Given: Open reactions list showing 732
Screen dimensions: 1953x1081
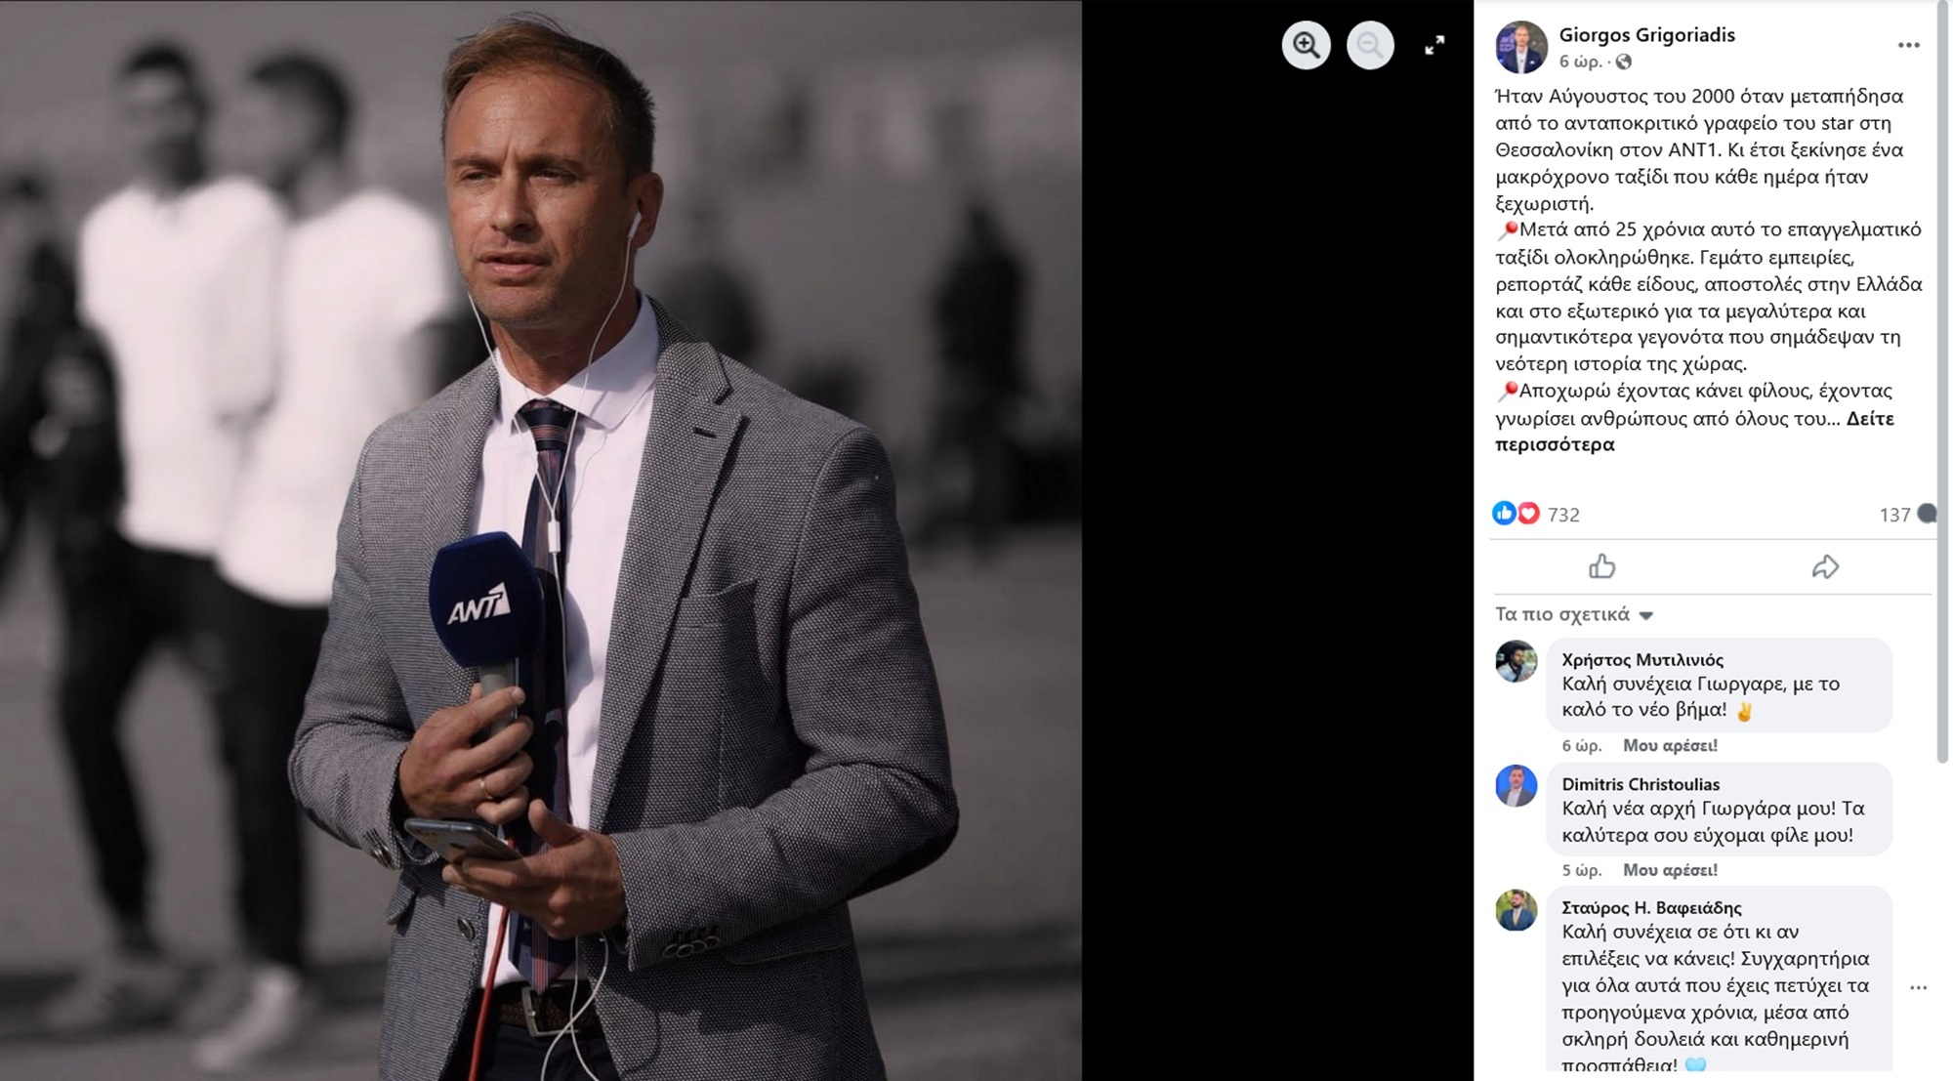Looking at the screenshot, I should tap(1536, 514).
